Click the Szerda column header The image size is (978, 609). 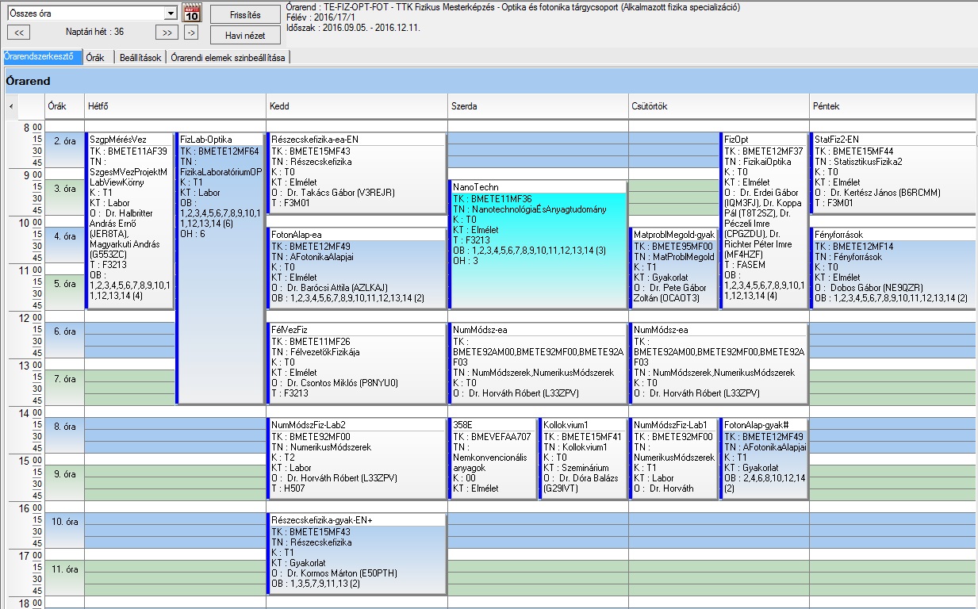(538, 106)
